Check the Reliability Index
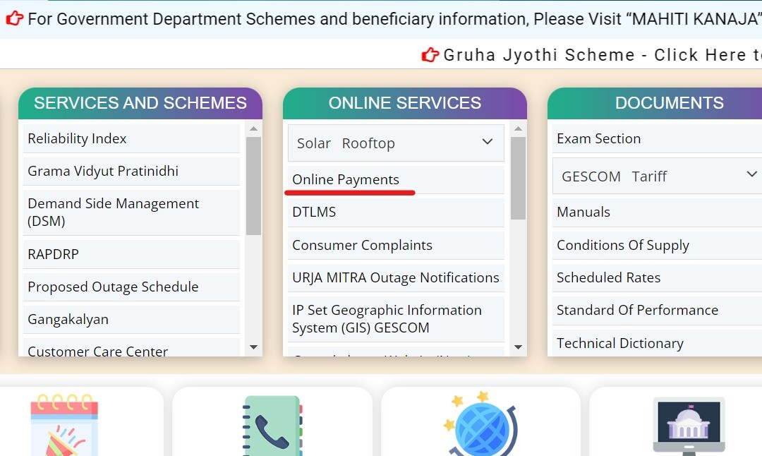The height and width of the screenshot is (456, 762). pos(77,138)
